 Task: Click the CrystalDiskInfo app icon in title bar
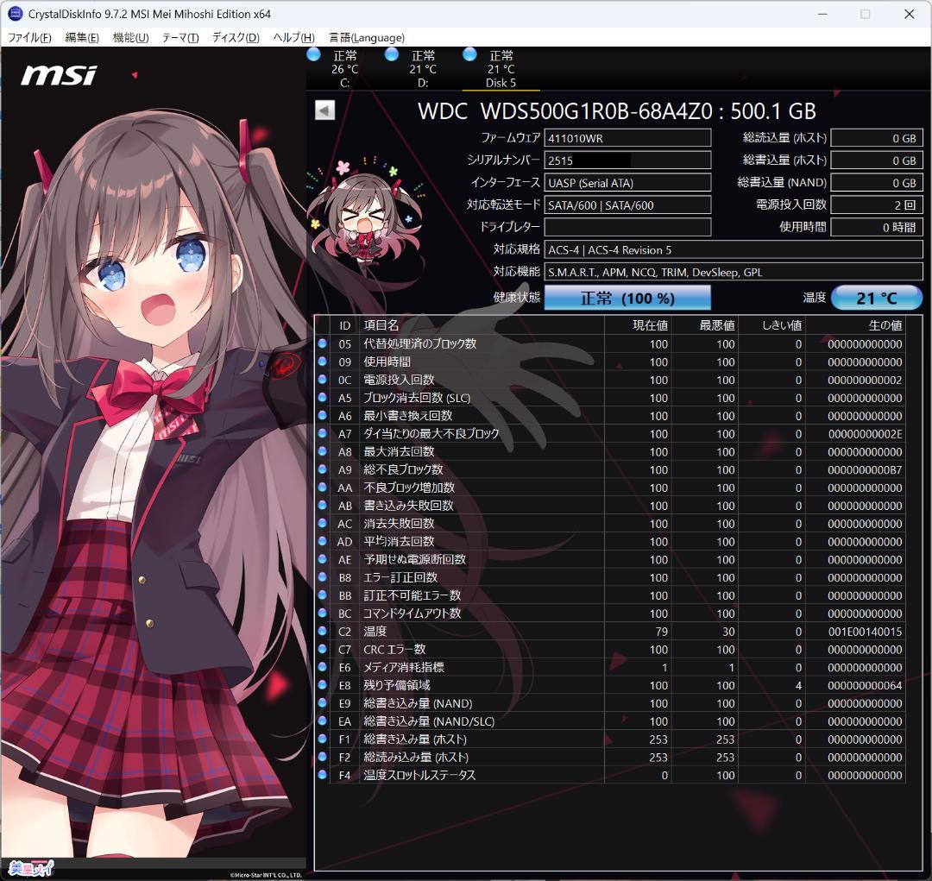point(16,14)
